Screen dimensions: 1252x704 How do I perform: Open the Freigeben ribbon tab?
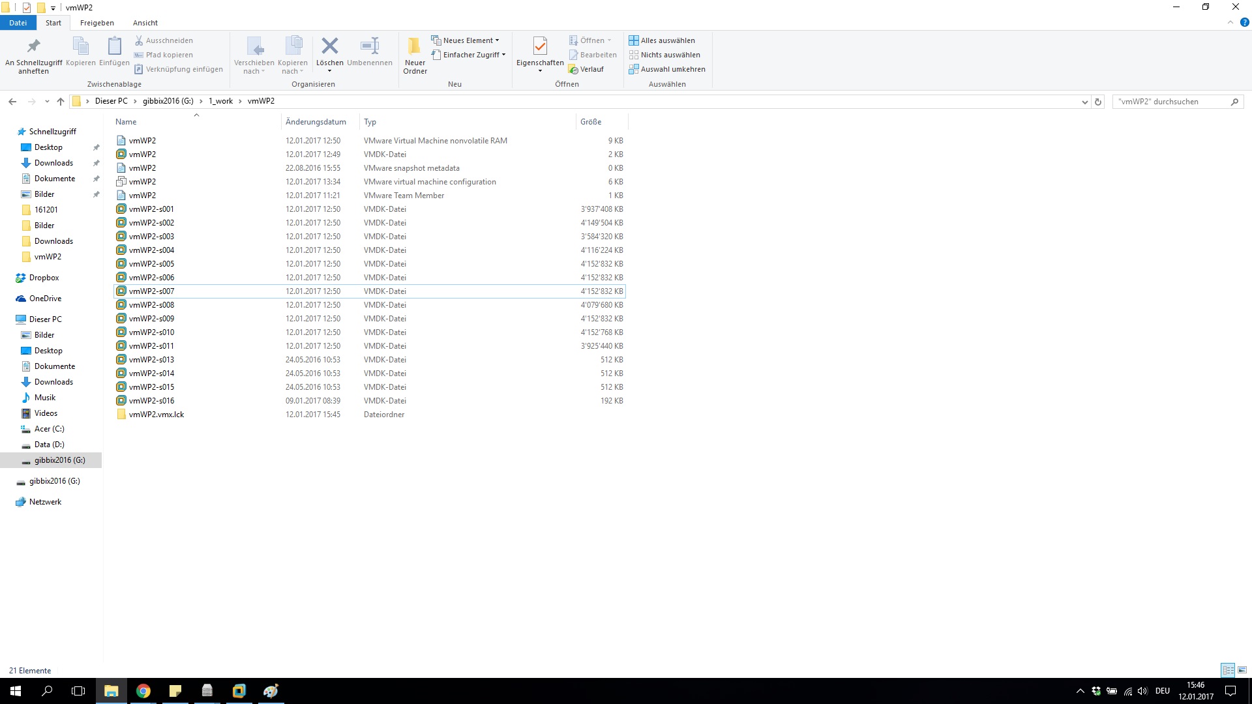[97, 23]
